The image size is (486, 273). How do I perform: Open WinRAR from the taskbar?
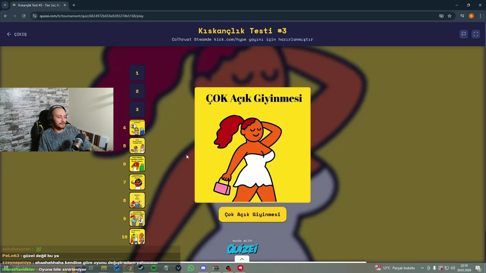[x=216, y=268]
